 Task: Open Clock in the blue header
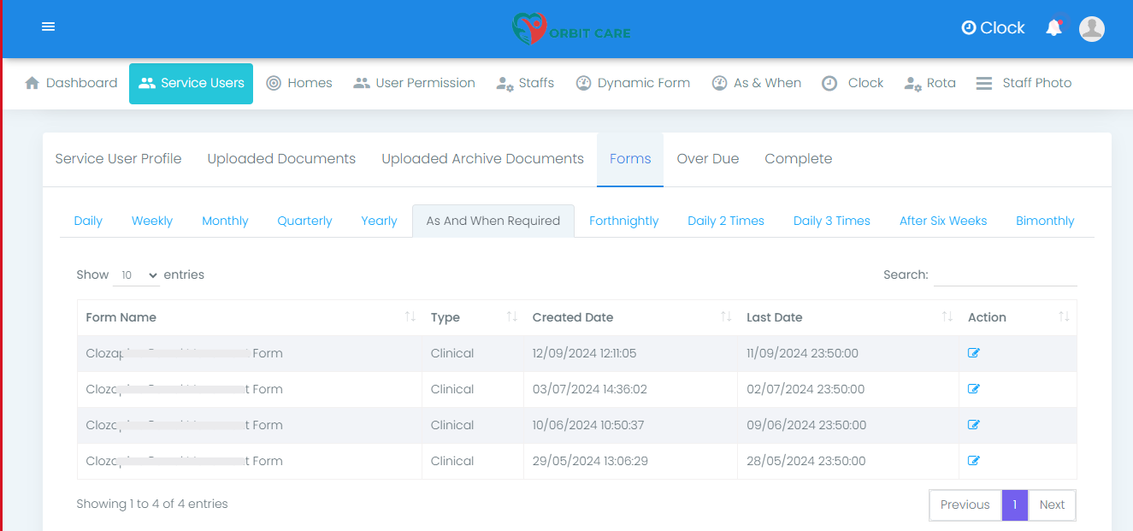[x=993, y=28]
